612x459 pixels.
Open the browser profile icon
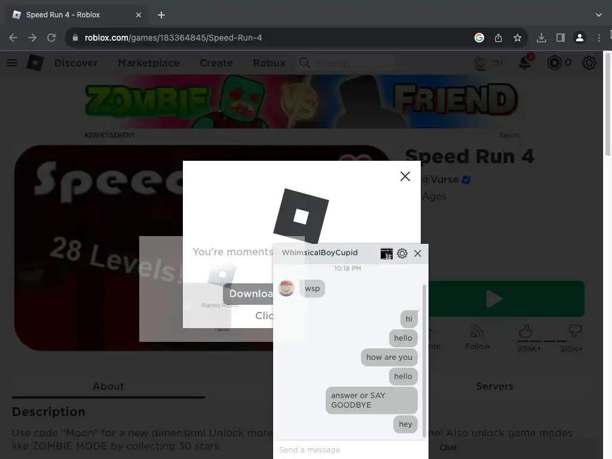tap(580, 38)
